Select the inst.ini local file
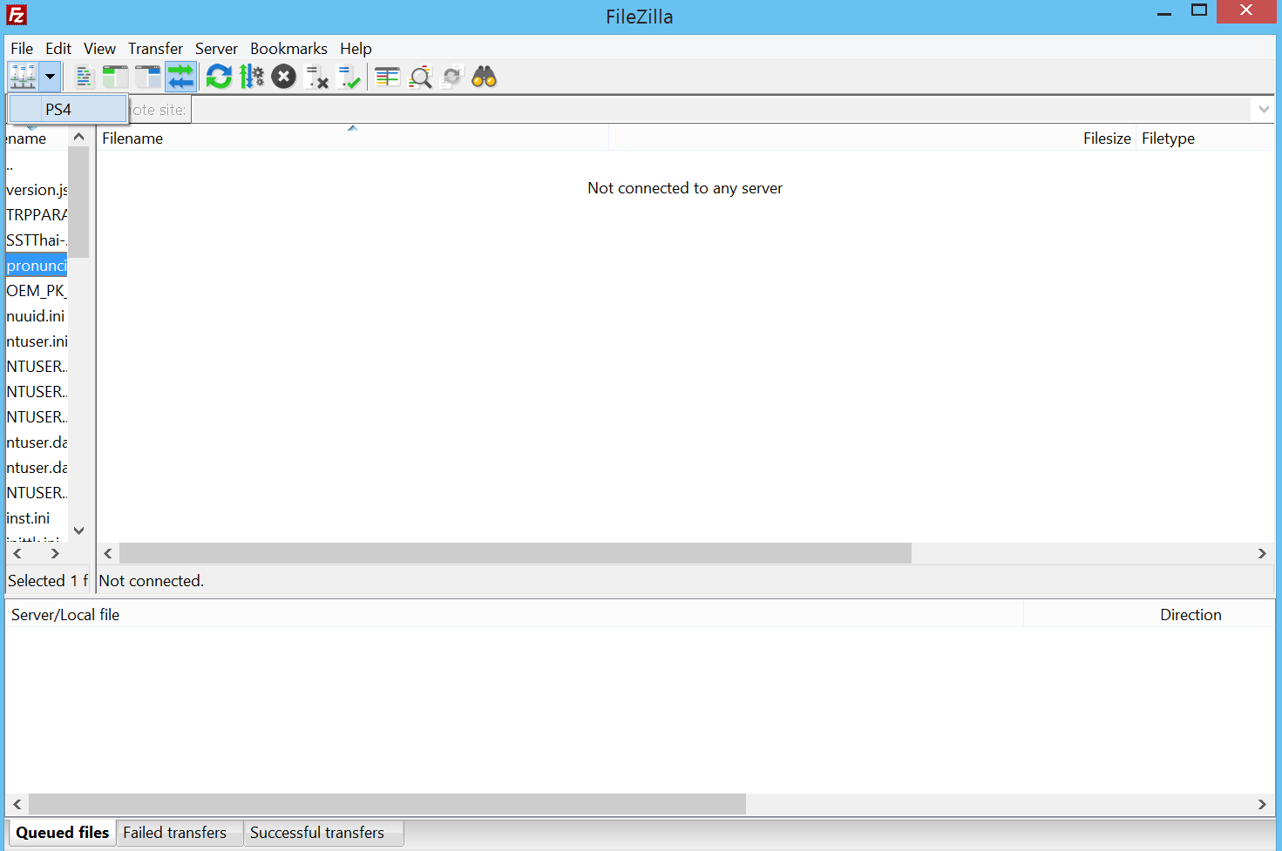Screen dimensions: 1282x851 point(37,518)
